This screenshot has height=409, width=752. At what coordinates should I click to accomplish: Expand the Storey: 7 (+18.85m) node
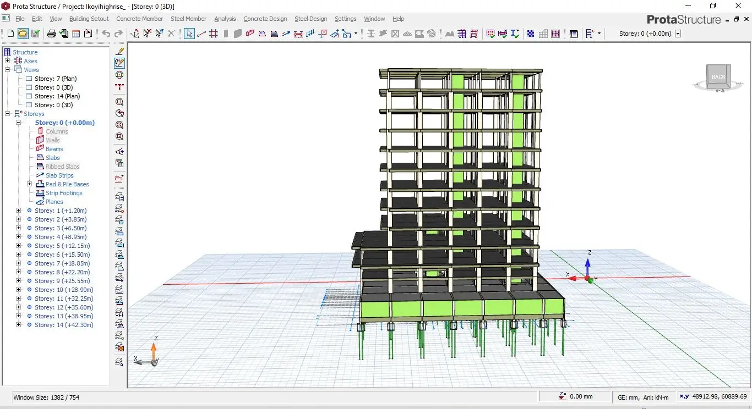tap(19, 263)
